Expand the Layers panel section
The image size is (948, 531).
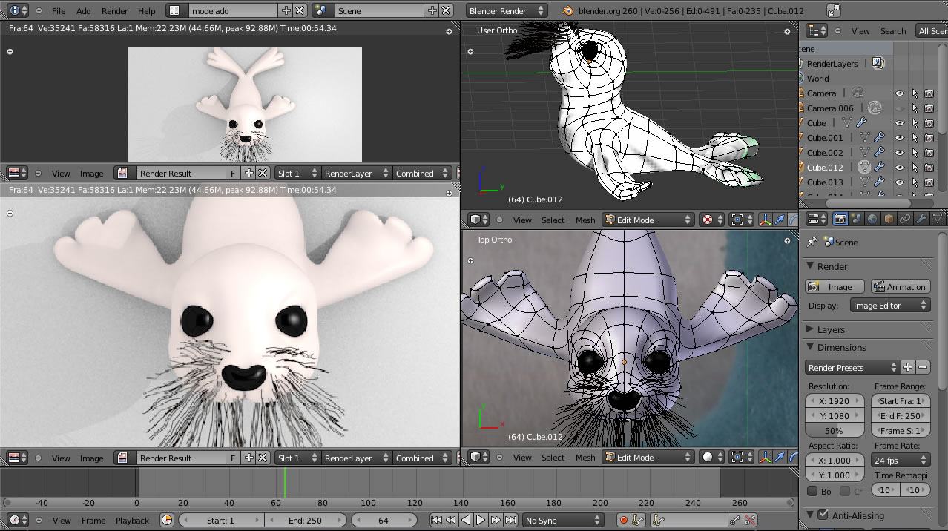click(x=831, y=329)
